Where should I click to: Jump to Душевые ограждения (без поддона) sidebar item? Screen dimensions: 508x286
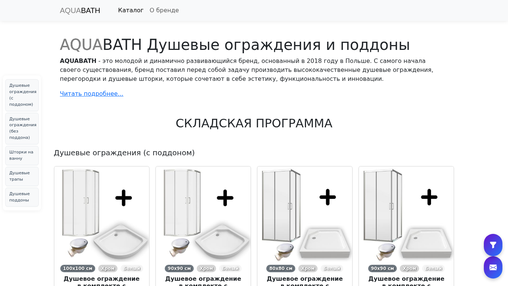(22, 128)
